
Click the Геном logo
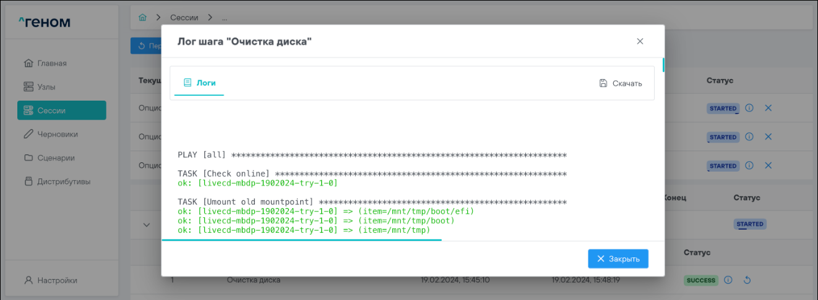[x=45, y=23]
